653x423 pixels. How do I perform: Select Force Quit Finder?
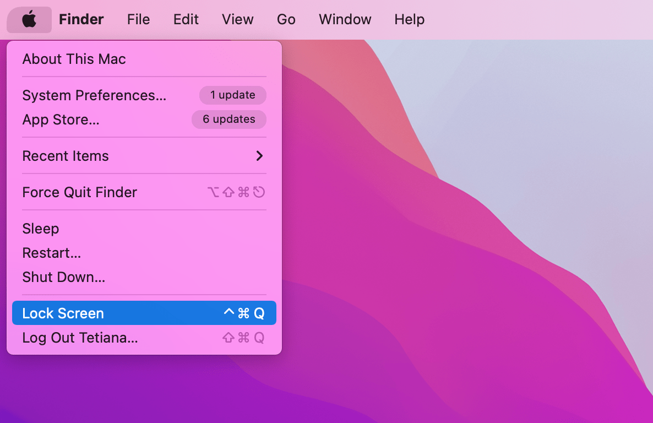click(79, 192)
